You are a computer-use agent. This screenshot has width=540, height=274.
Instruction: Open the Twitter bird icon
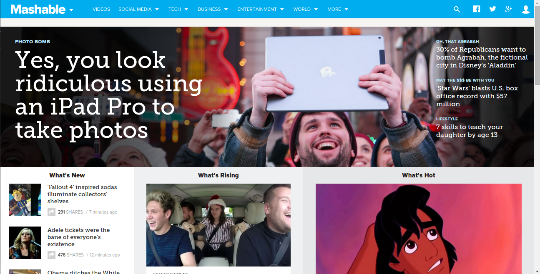pyautogui.click(x=492, y=9)
